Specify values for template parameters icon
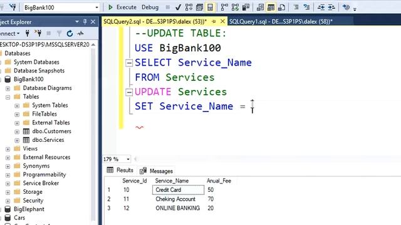401x225 pixels. [346, 7]
